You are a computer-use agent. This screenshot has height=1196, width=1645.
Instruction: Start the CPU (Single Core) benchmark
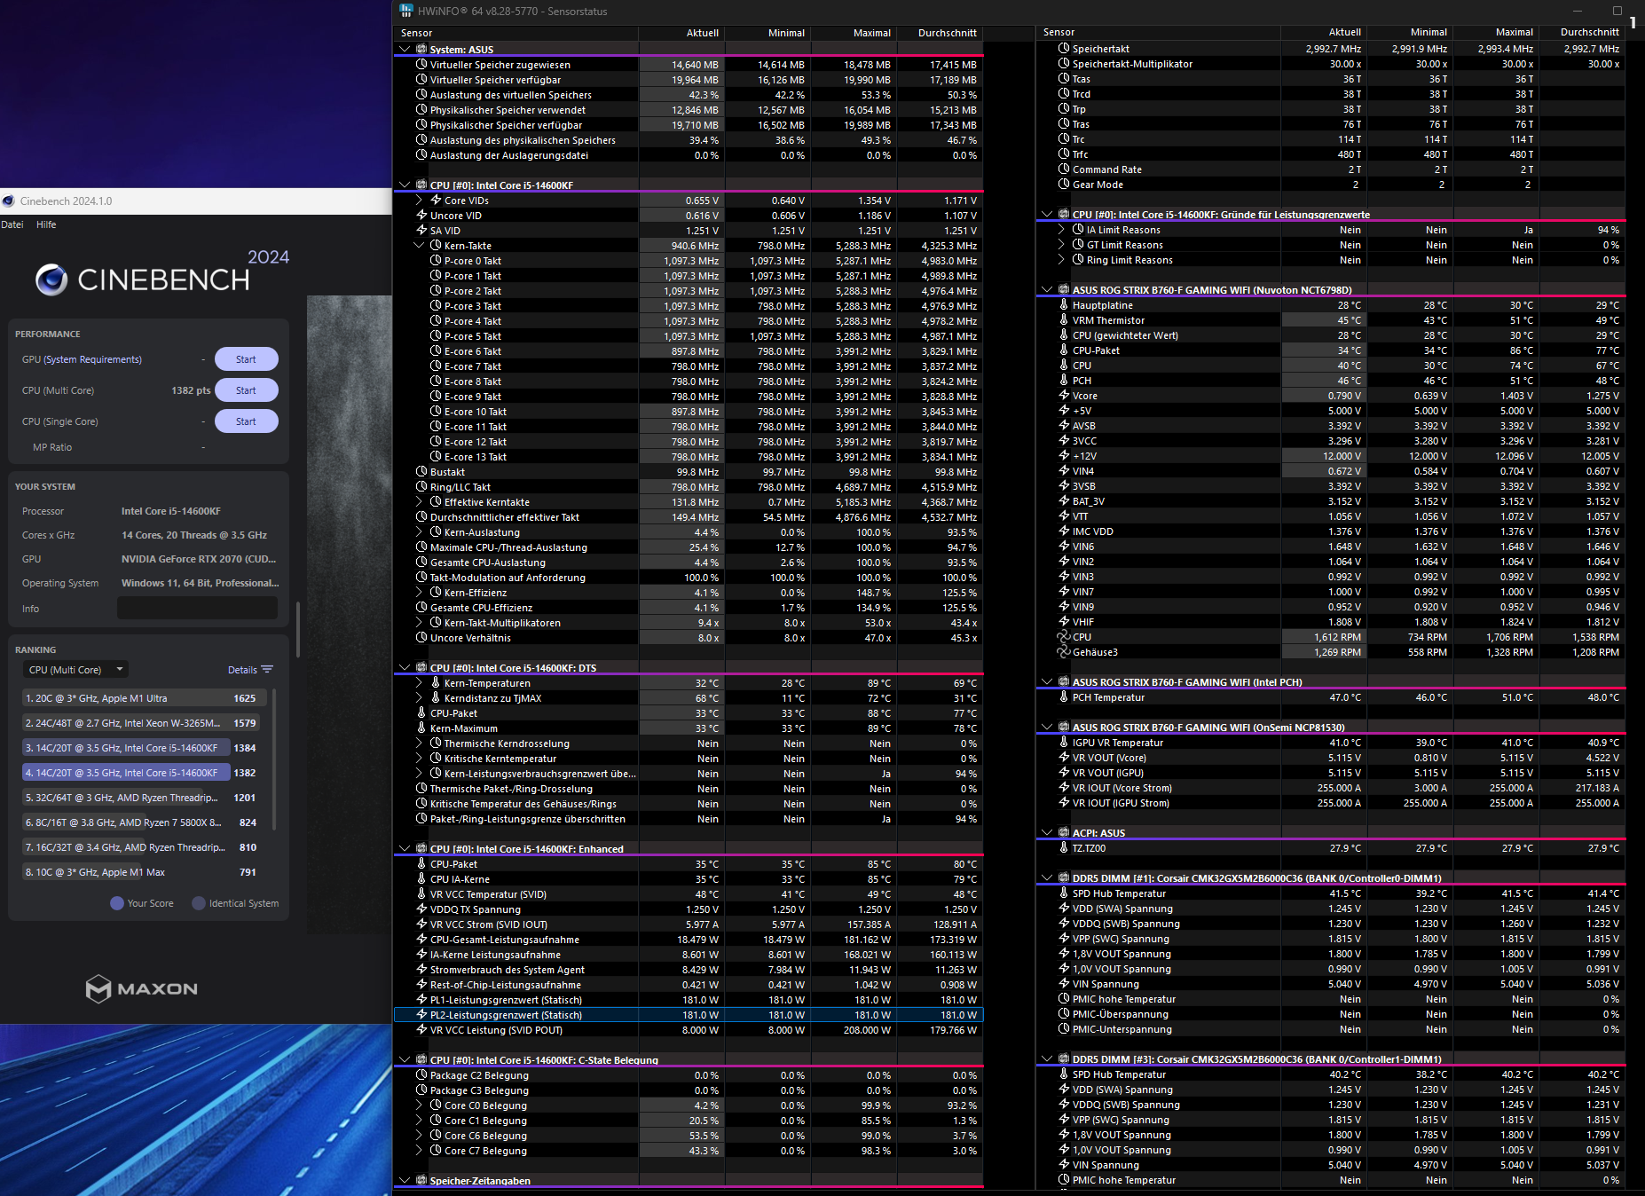(246, 421)
